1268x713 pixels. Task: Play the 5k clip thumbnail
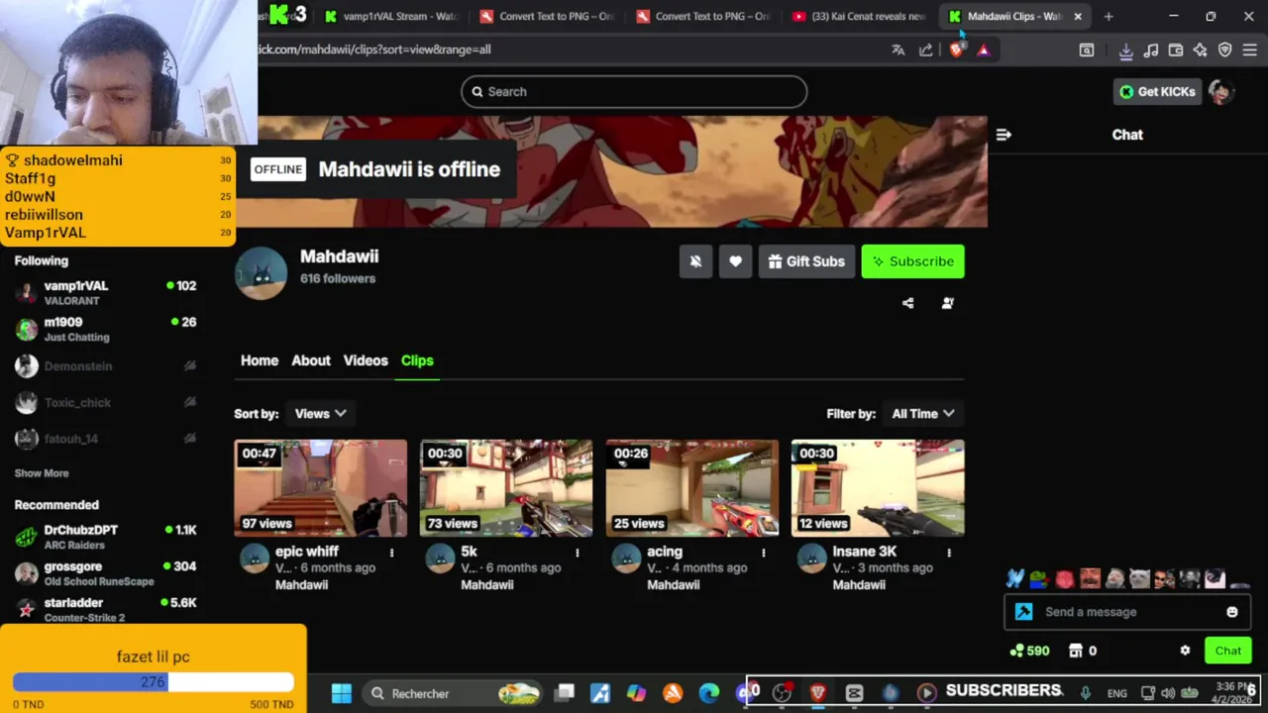[506, 488]
